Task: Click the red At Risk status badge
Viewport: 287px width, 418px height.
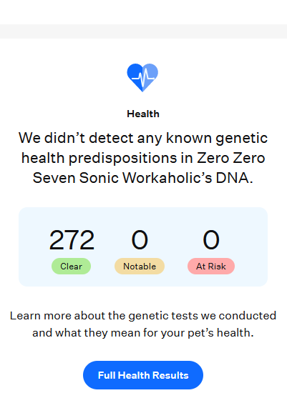Action: click(211, 266)
